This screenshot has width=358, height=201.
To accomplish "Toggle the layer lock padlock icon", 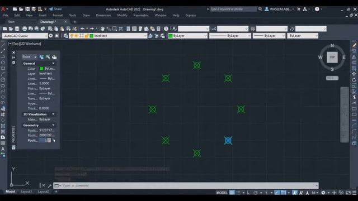I will click(x=87, y=36).
